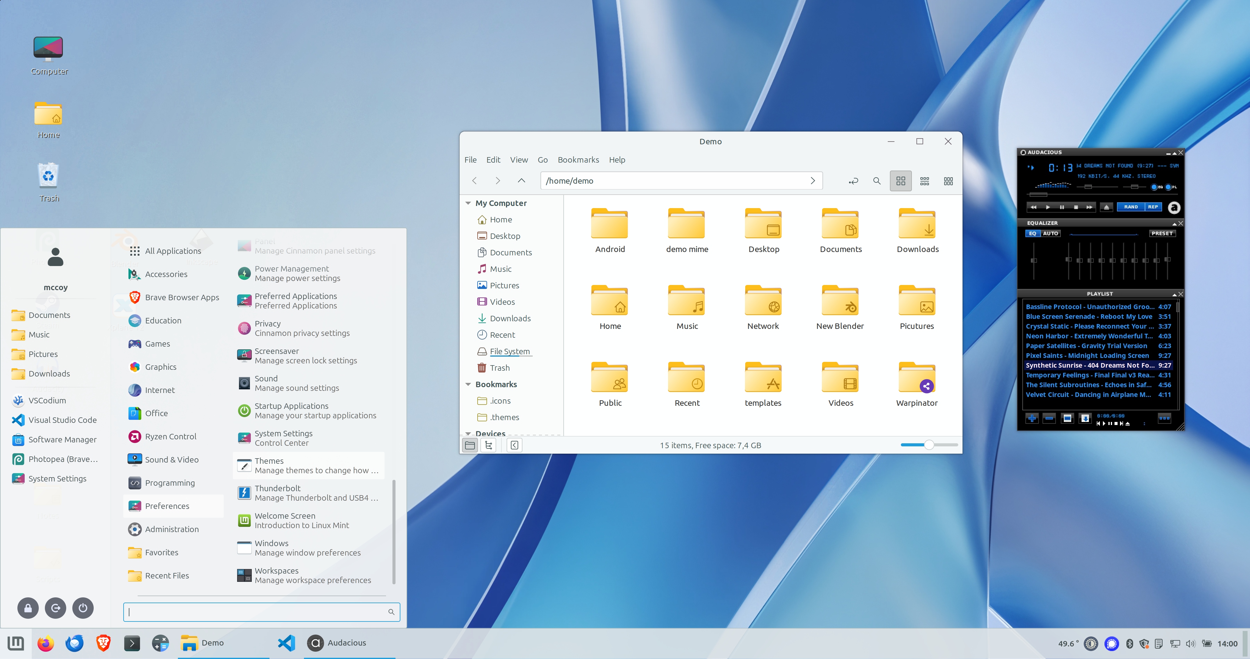
Task: Toggle equalizer window EQ button in player
Action: pos(1156,187)
